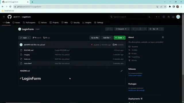Open the green Code dropdown
The image size is (184, 103).
pos(120,38)
